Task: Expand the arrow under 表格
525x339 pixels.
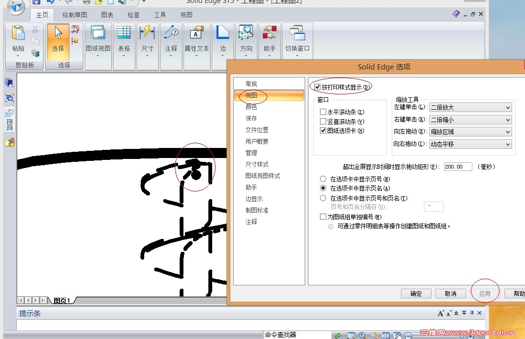Action: click(x=124, y=56)
